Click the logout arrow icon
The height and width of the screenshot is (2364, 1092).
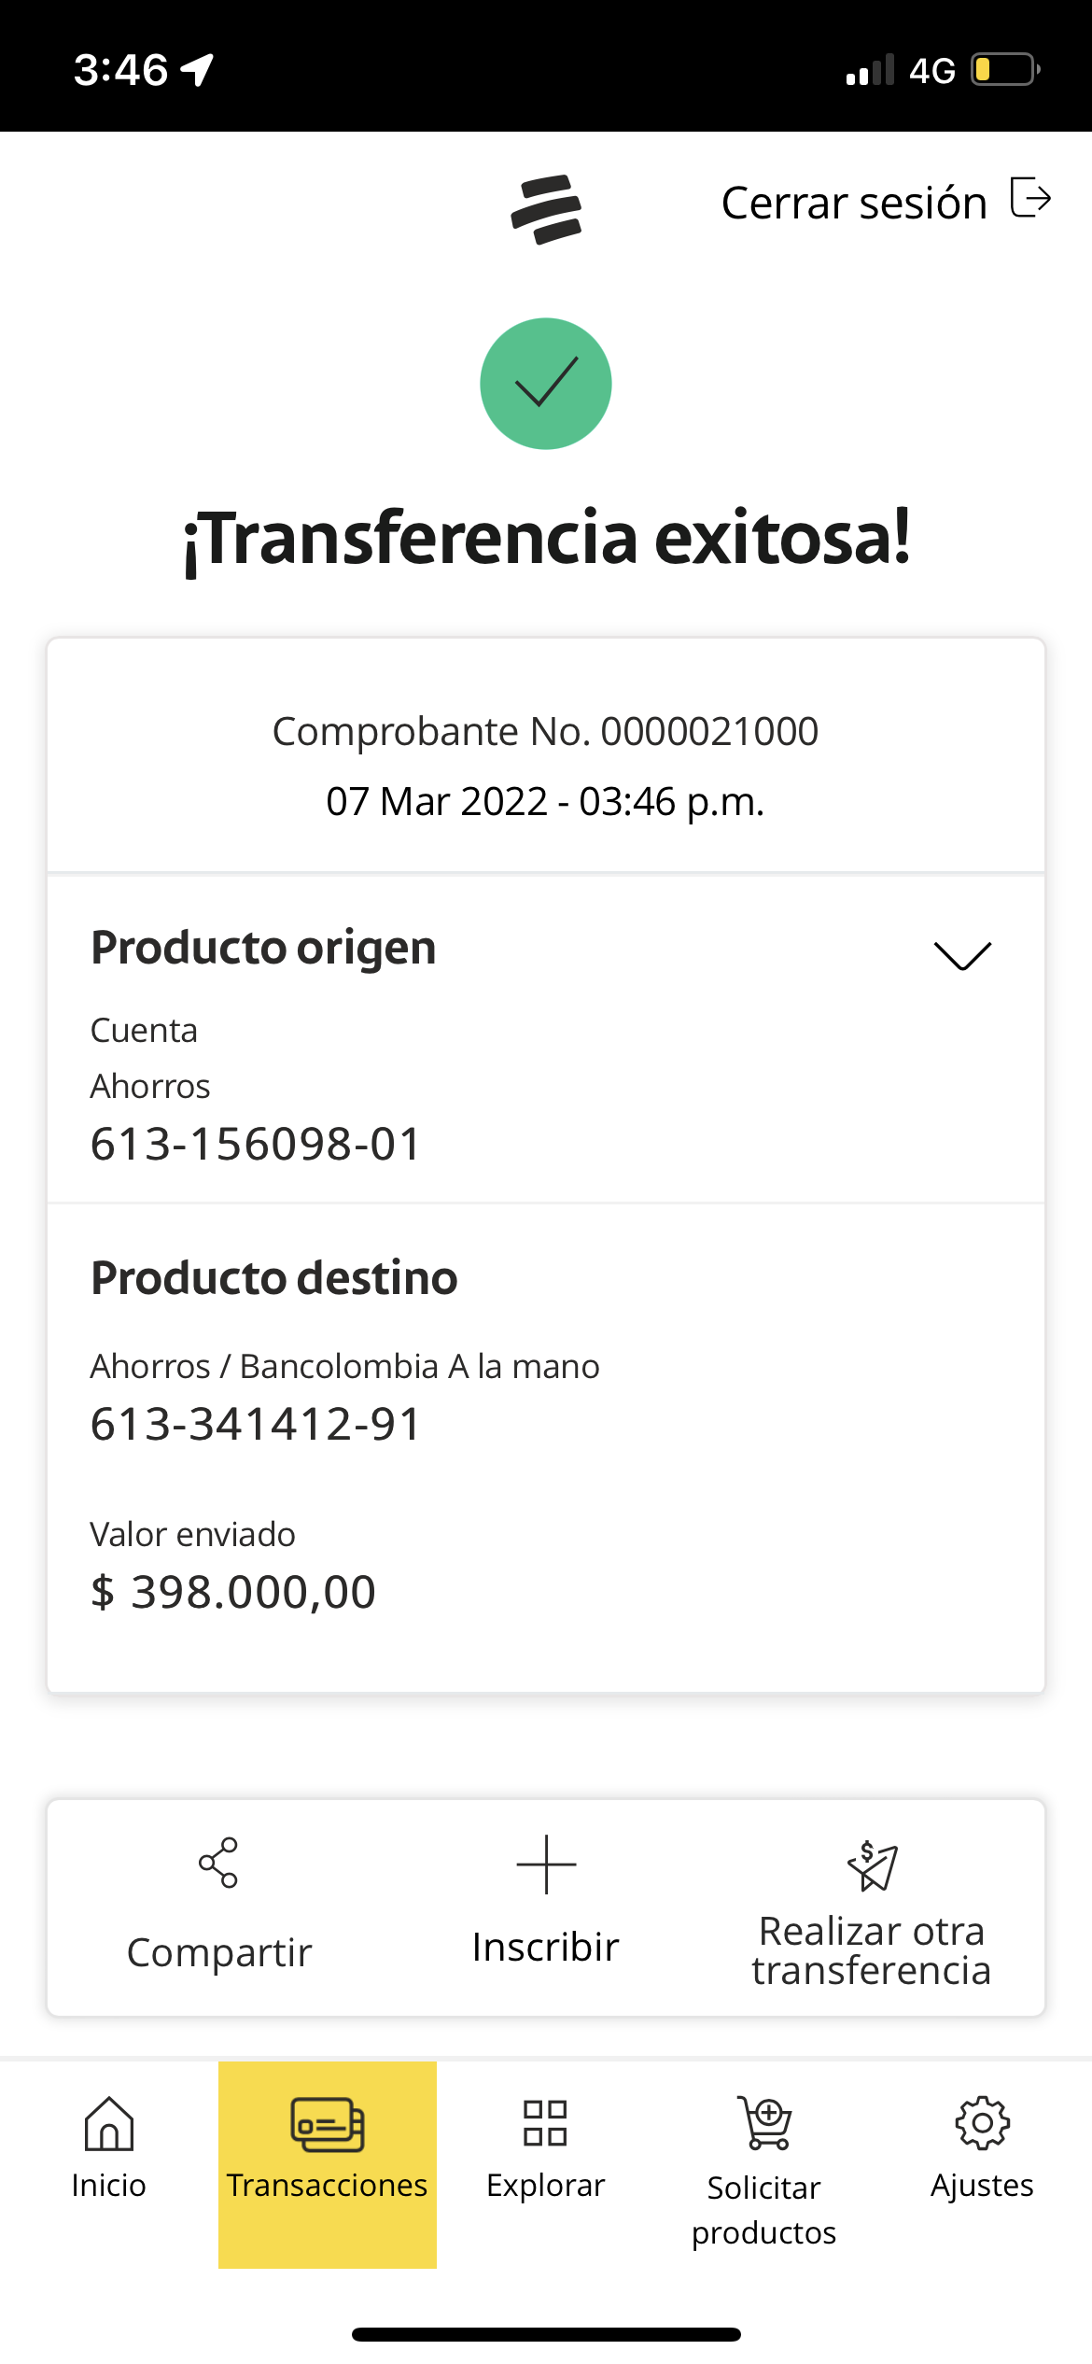[1030, 198]
